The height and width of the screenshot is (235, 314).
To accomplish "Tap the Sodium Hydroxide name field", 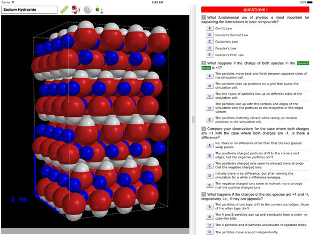I will pyautogui.click(x=29, y=10).
